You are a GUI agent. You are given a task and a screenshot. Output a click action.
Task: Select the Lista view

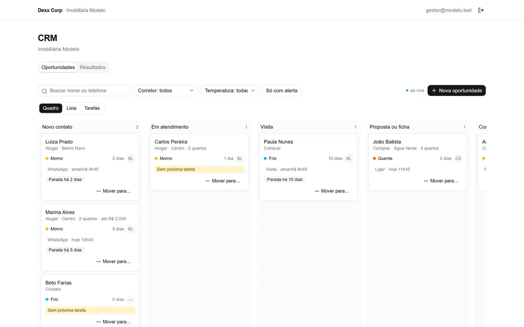71,108
